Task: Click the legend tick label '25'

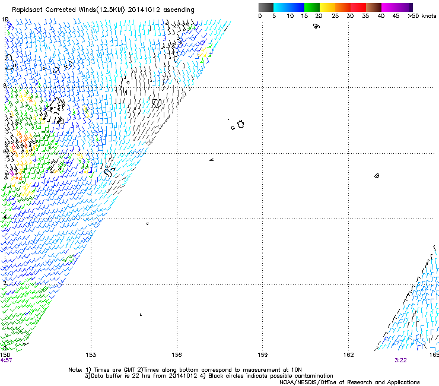Action: [335, 16]
